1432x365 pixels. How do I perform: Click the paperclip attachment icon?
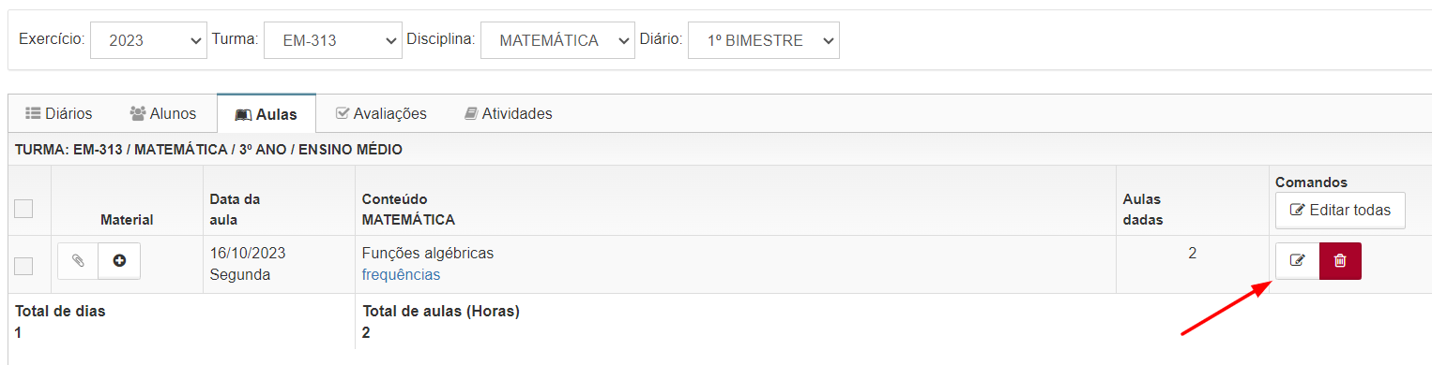point(78,261)
